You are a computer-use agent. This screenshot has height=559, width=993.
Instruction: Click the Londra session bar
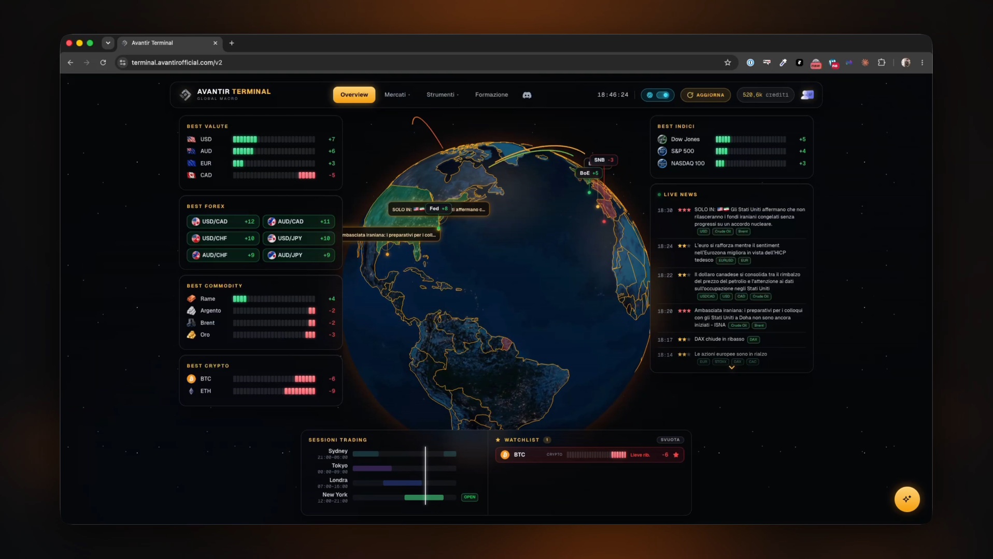point(402,483)
